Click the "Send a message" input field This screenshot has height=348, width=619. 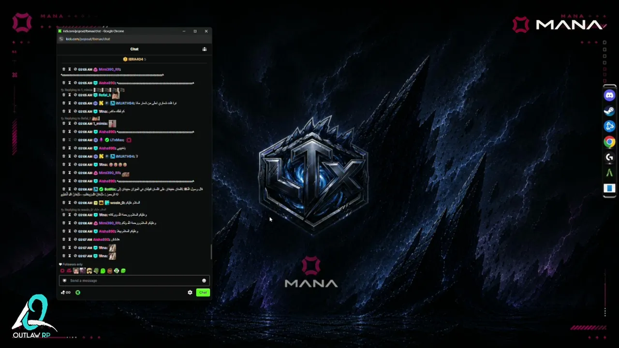(x=134, y=281)
